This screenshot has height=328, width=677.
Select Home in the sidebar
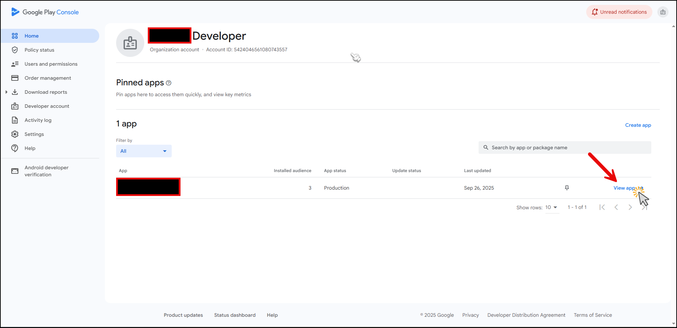coord(50,36)
